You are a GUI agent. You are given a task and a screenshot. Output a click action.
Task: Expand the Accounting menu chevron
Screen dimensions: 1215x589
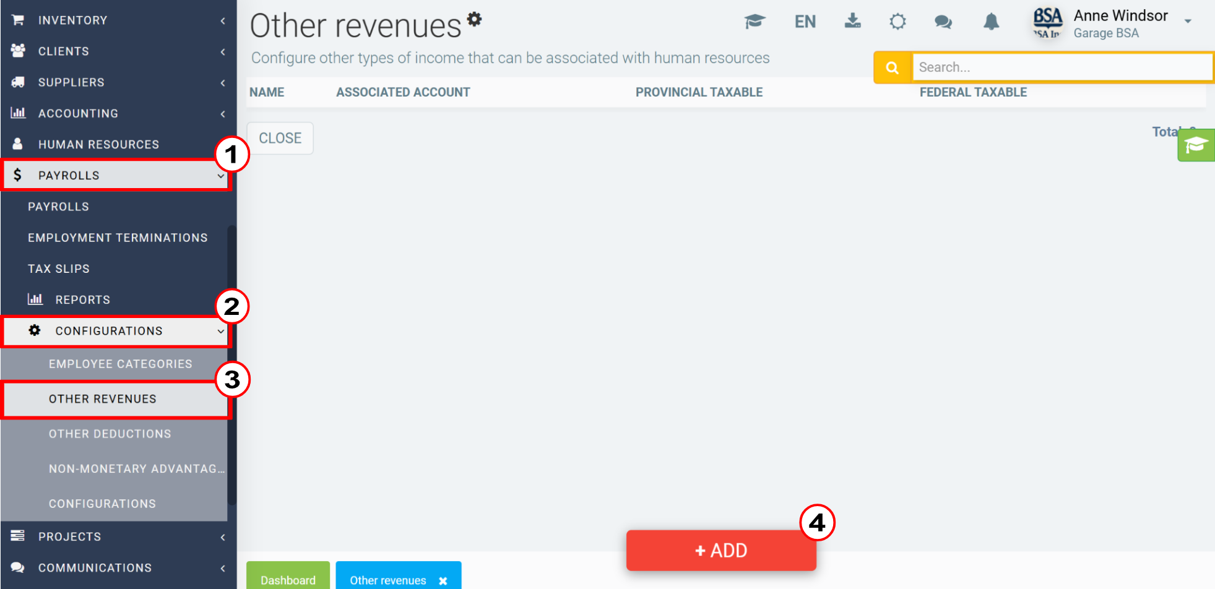[223, 113]
